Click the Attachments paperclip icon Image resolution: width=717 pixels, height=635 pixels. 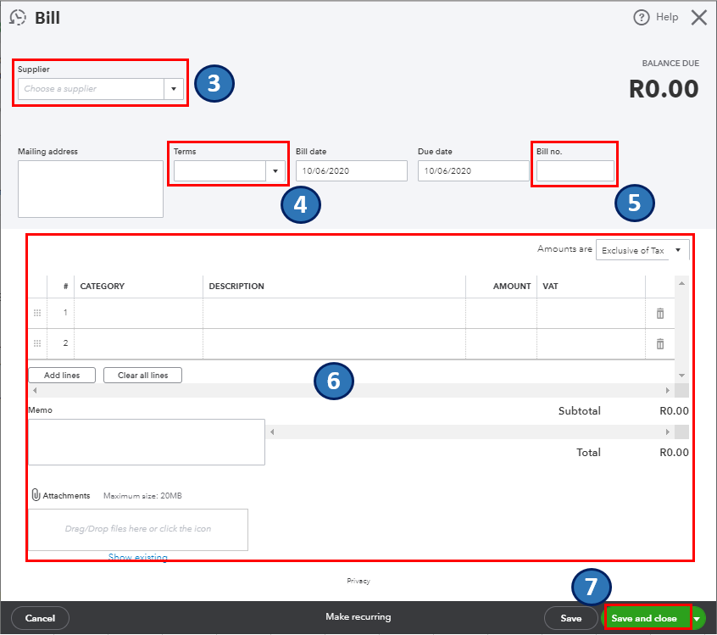36,494
